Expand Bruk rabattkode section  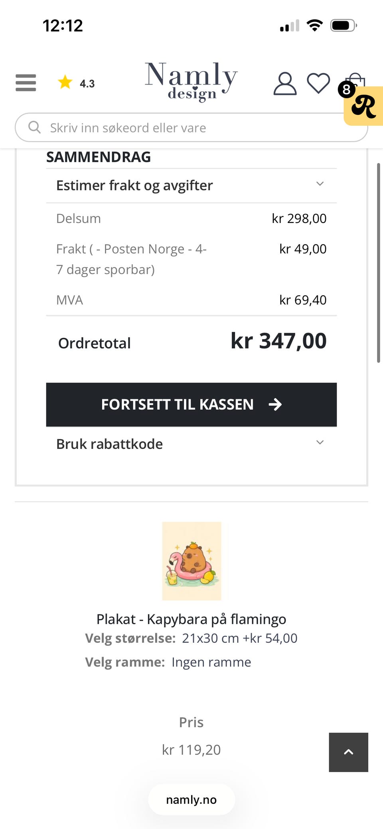pos(191,444)
